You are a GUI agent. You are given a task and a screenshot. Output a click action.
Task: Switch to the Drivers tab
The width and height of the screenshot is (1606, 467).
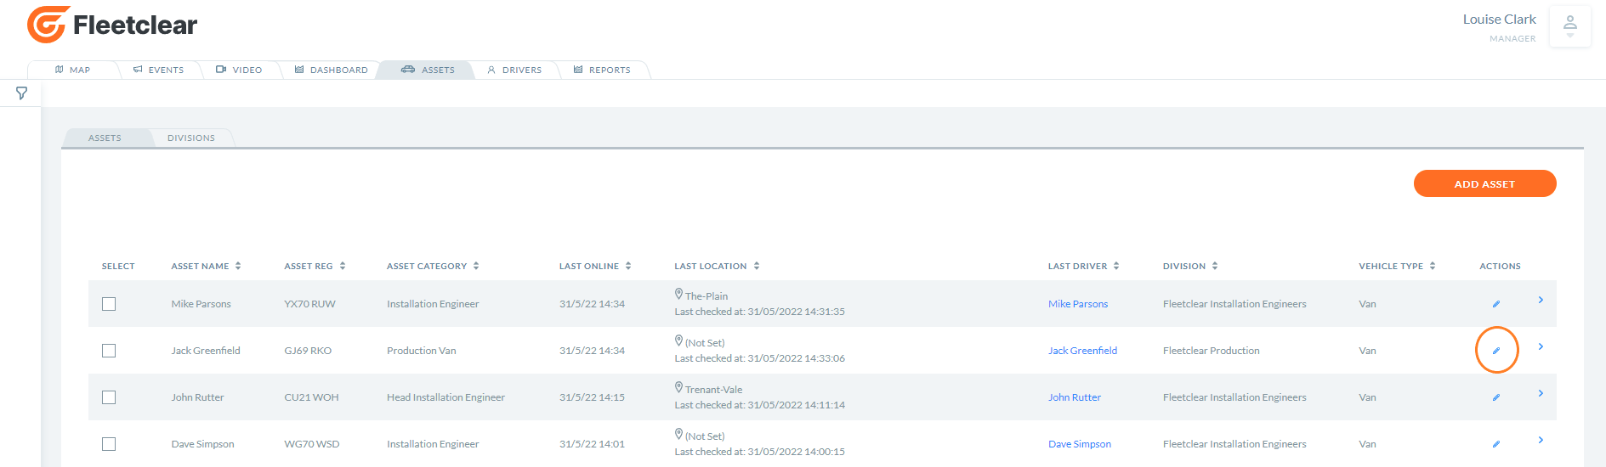[x=514, y=70]
